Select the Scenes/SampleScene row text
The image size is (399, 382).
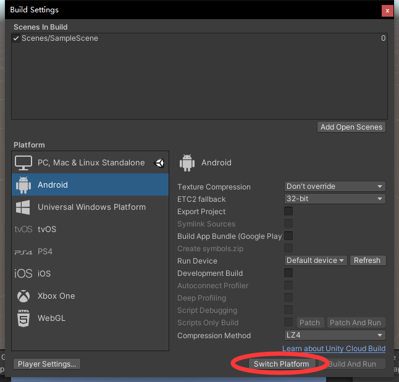[60, 38]
